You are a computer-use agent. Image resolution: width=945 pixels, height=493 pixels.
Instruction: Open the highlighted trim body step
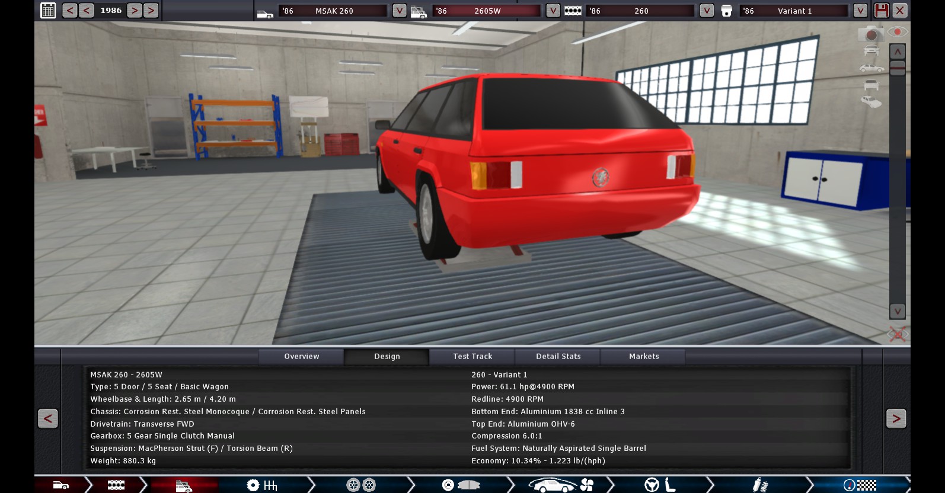tap(184, 485)
